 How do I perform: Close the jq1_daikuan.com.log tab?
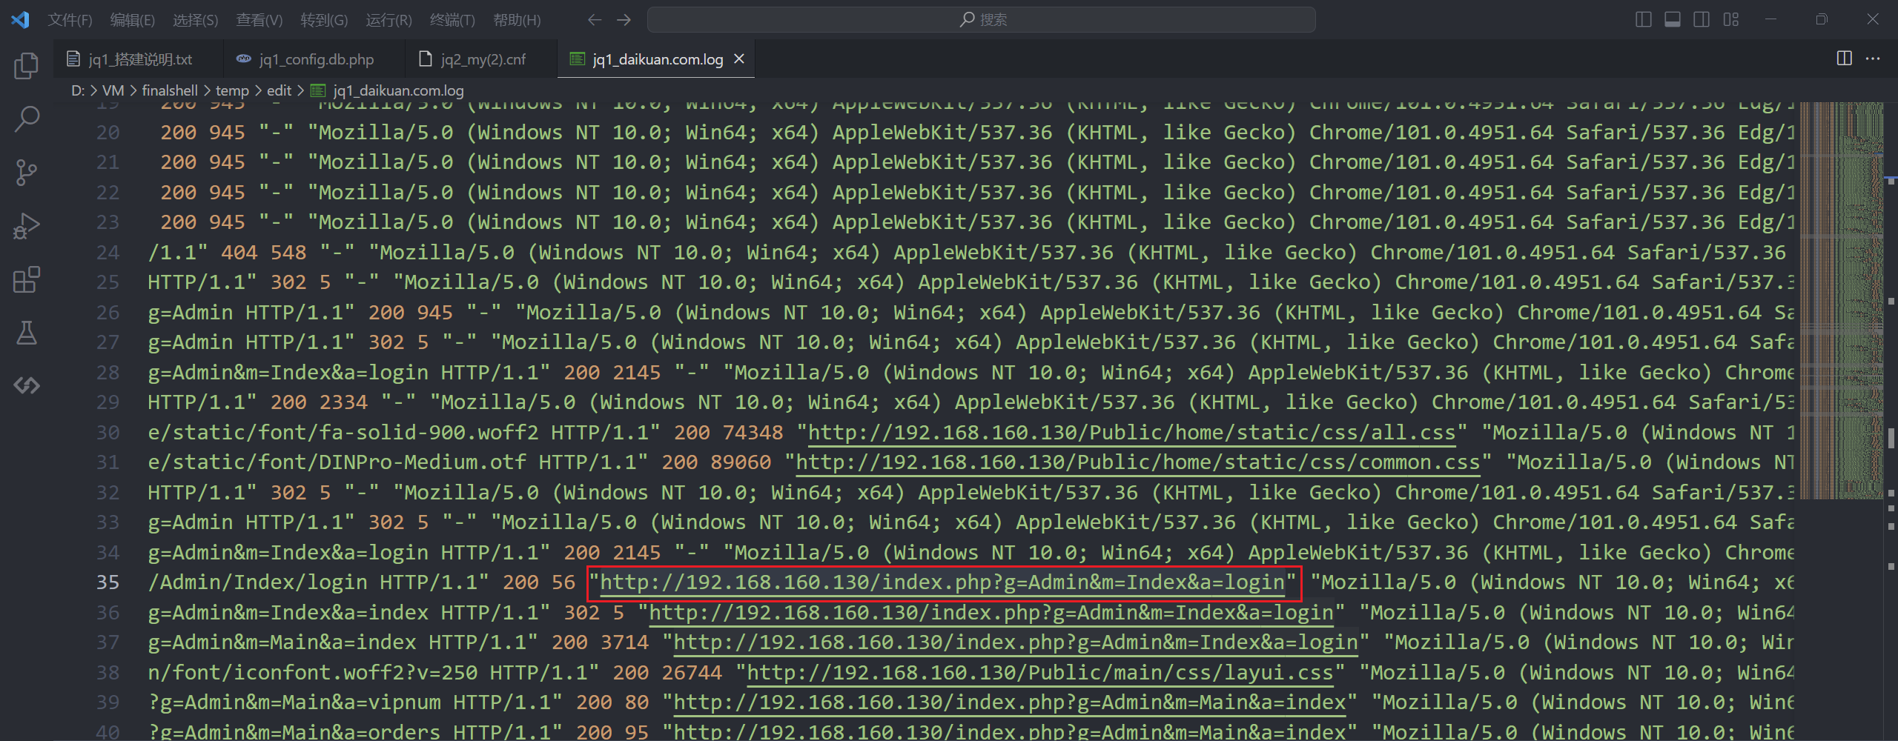739,59
